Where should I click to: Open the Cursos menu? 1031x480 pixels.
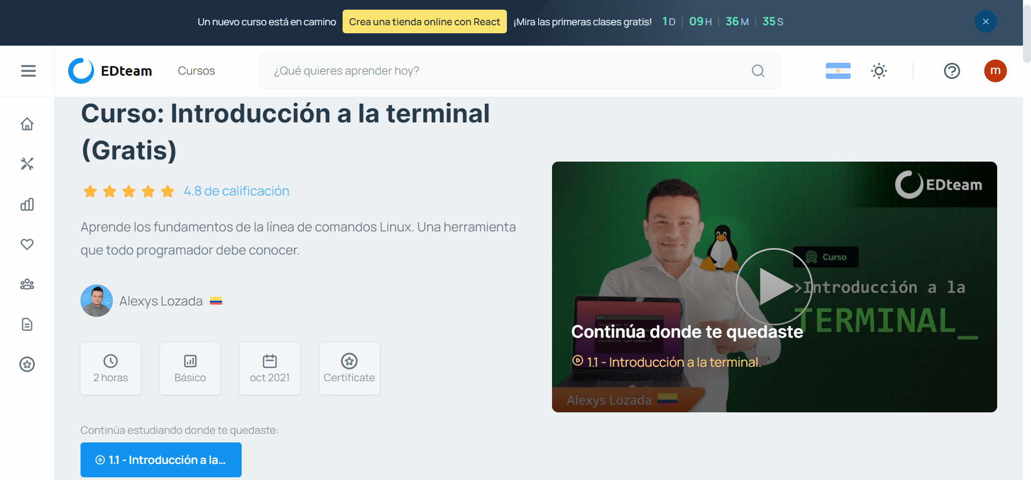pos(196,71)
